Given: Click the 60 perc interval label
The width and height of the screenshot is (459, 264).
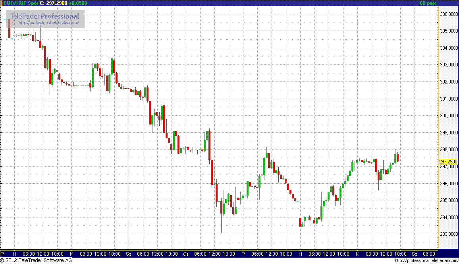Looking at the screenshot, I should pos(428,3).
